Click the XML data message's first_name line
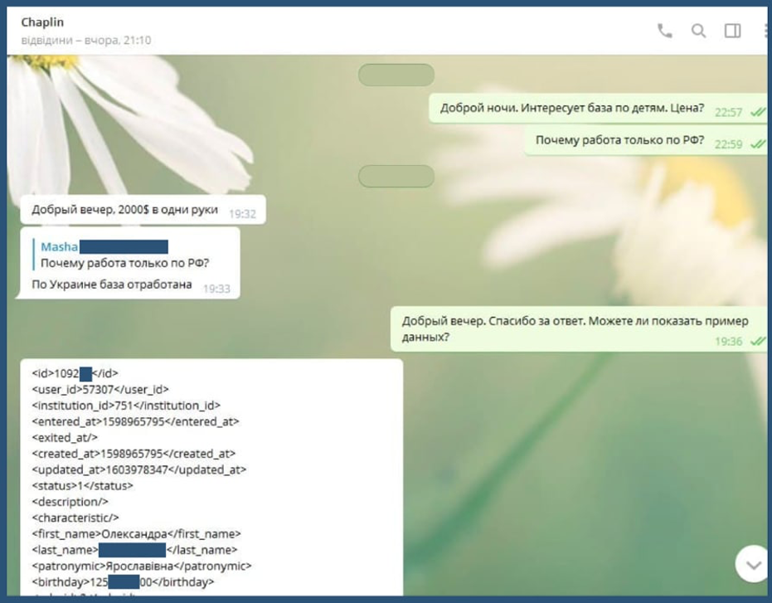 [x=136, y=533]
